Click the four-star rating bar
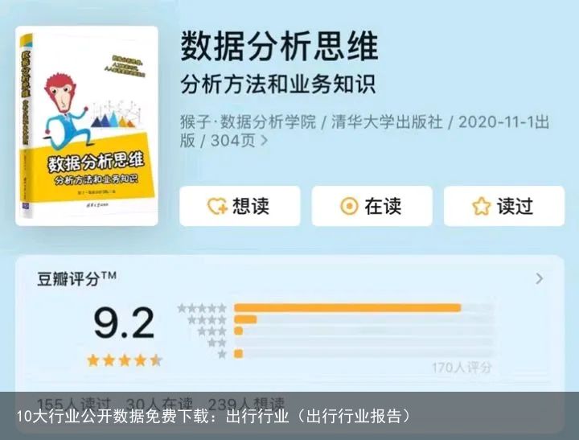This screenshot has height=440, width=579. [363, 319]
